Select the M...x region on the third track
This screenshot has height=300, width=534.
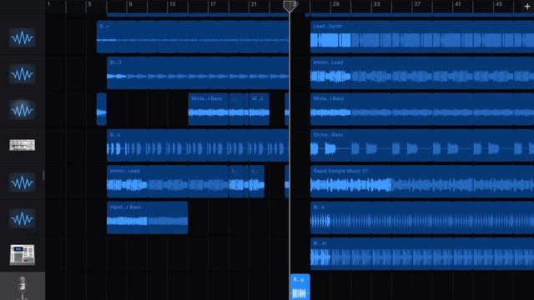(259, 109)
